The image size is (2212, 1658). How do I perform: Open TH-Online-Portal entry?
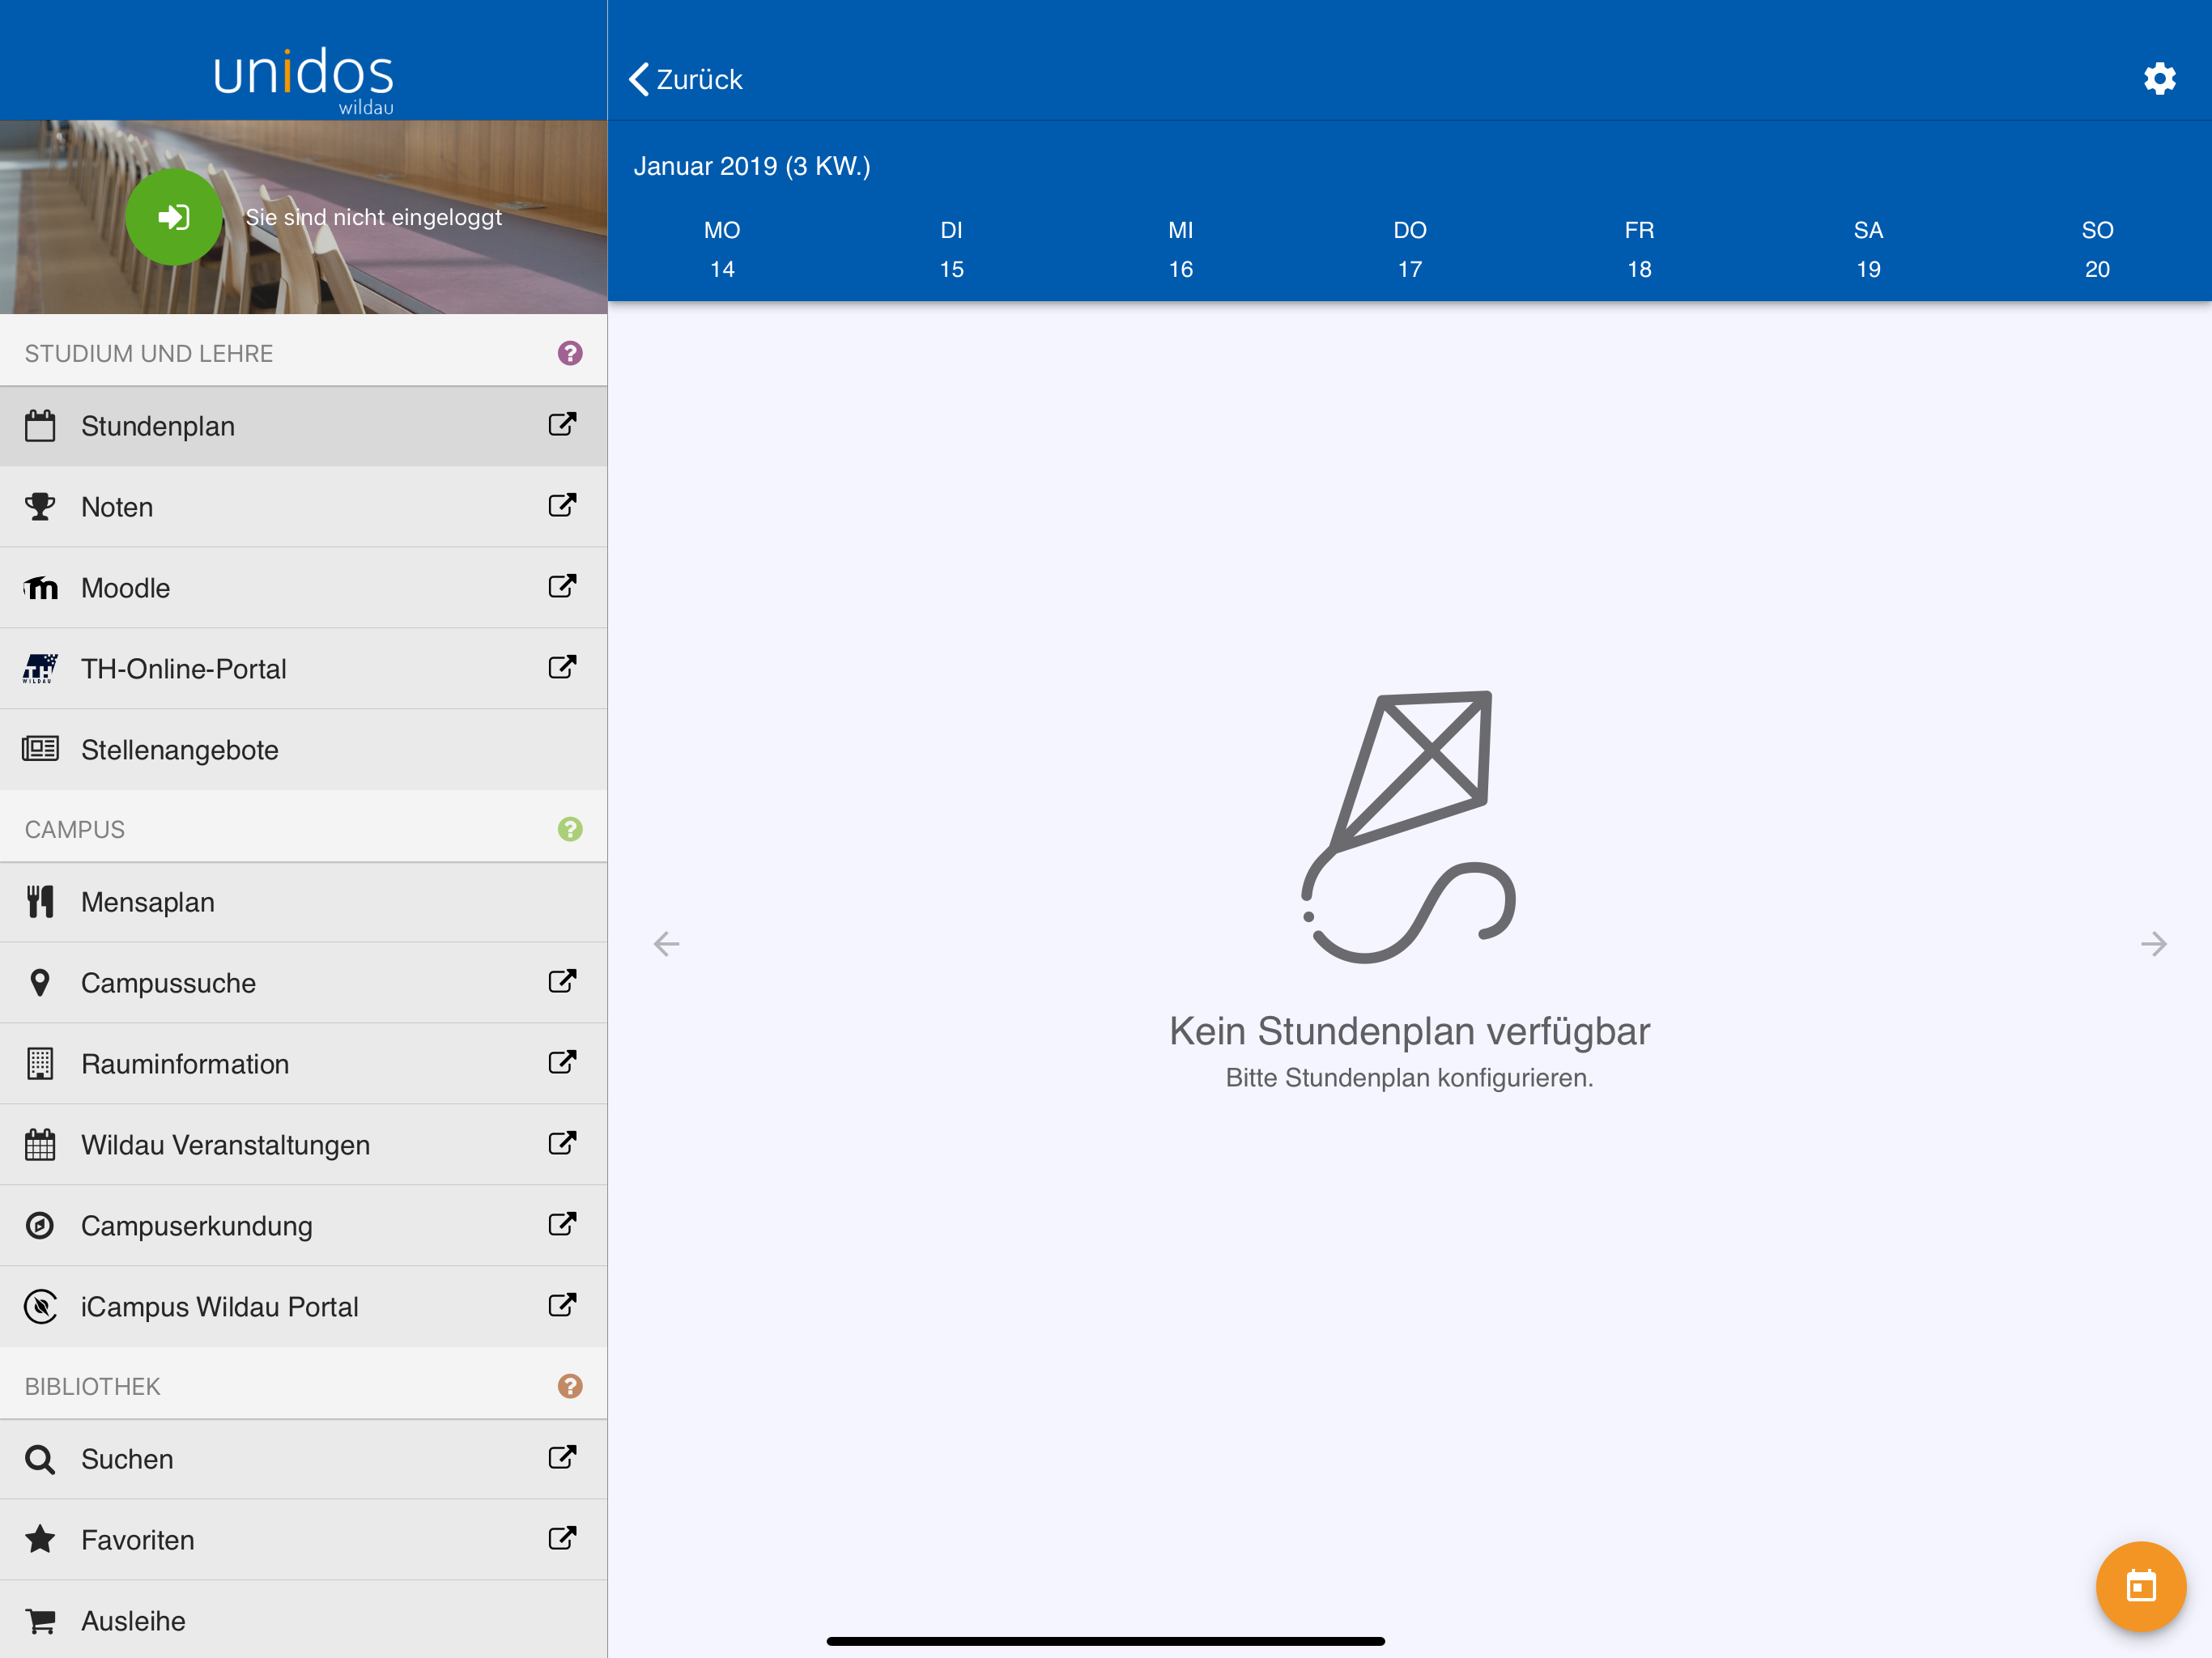303,669
